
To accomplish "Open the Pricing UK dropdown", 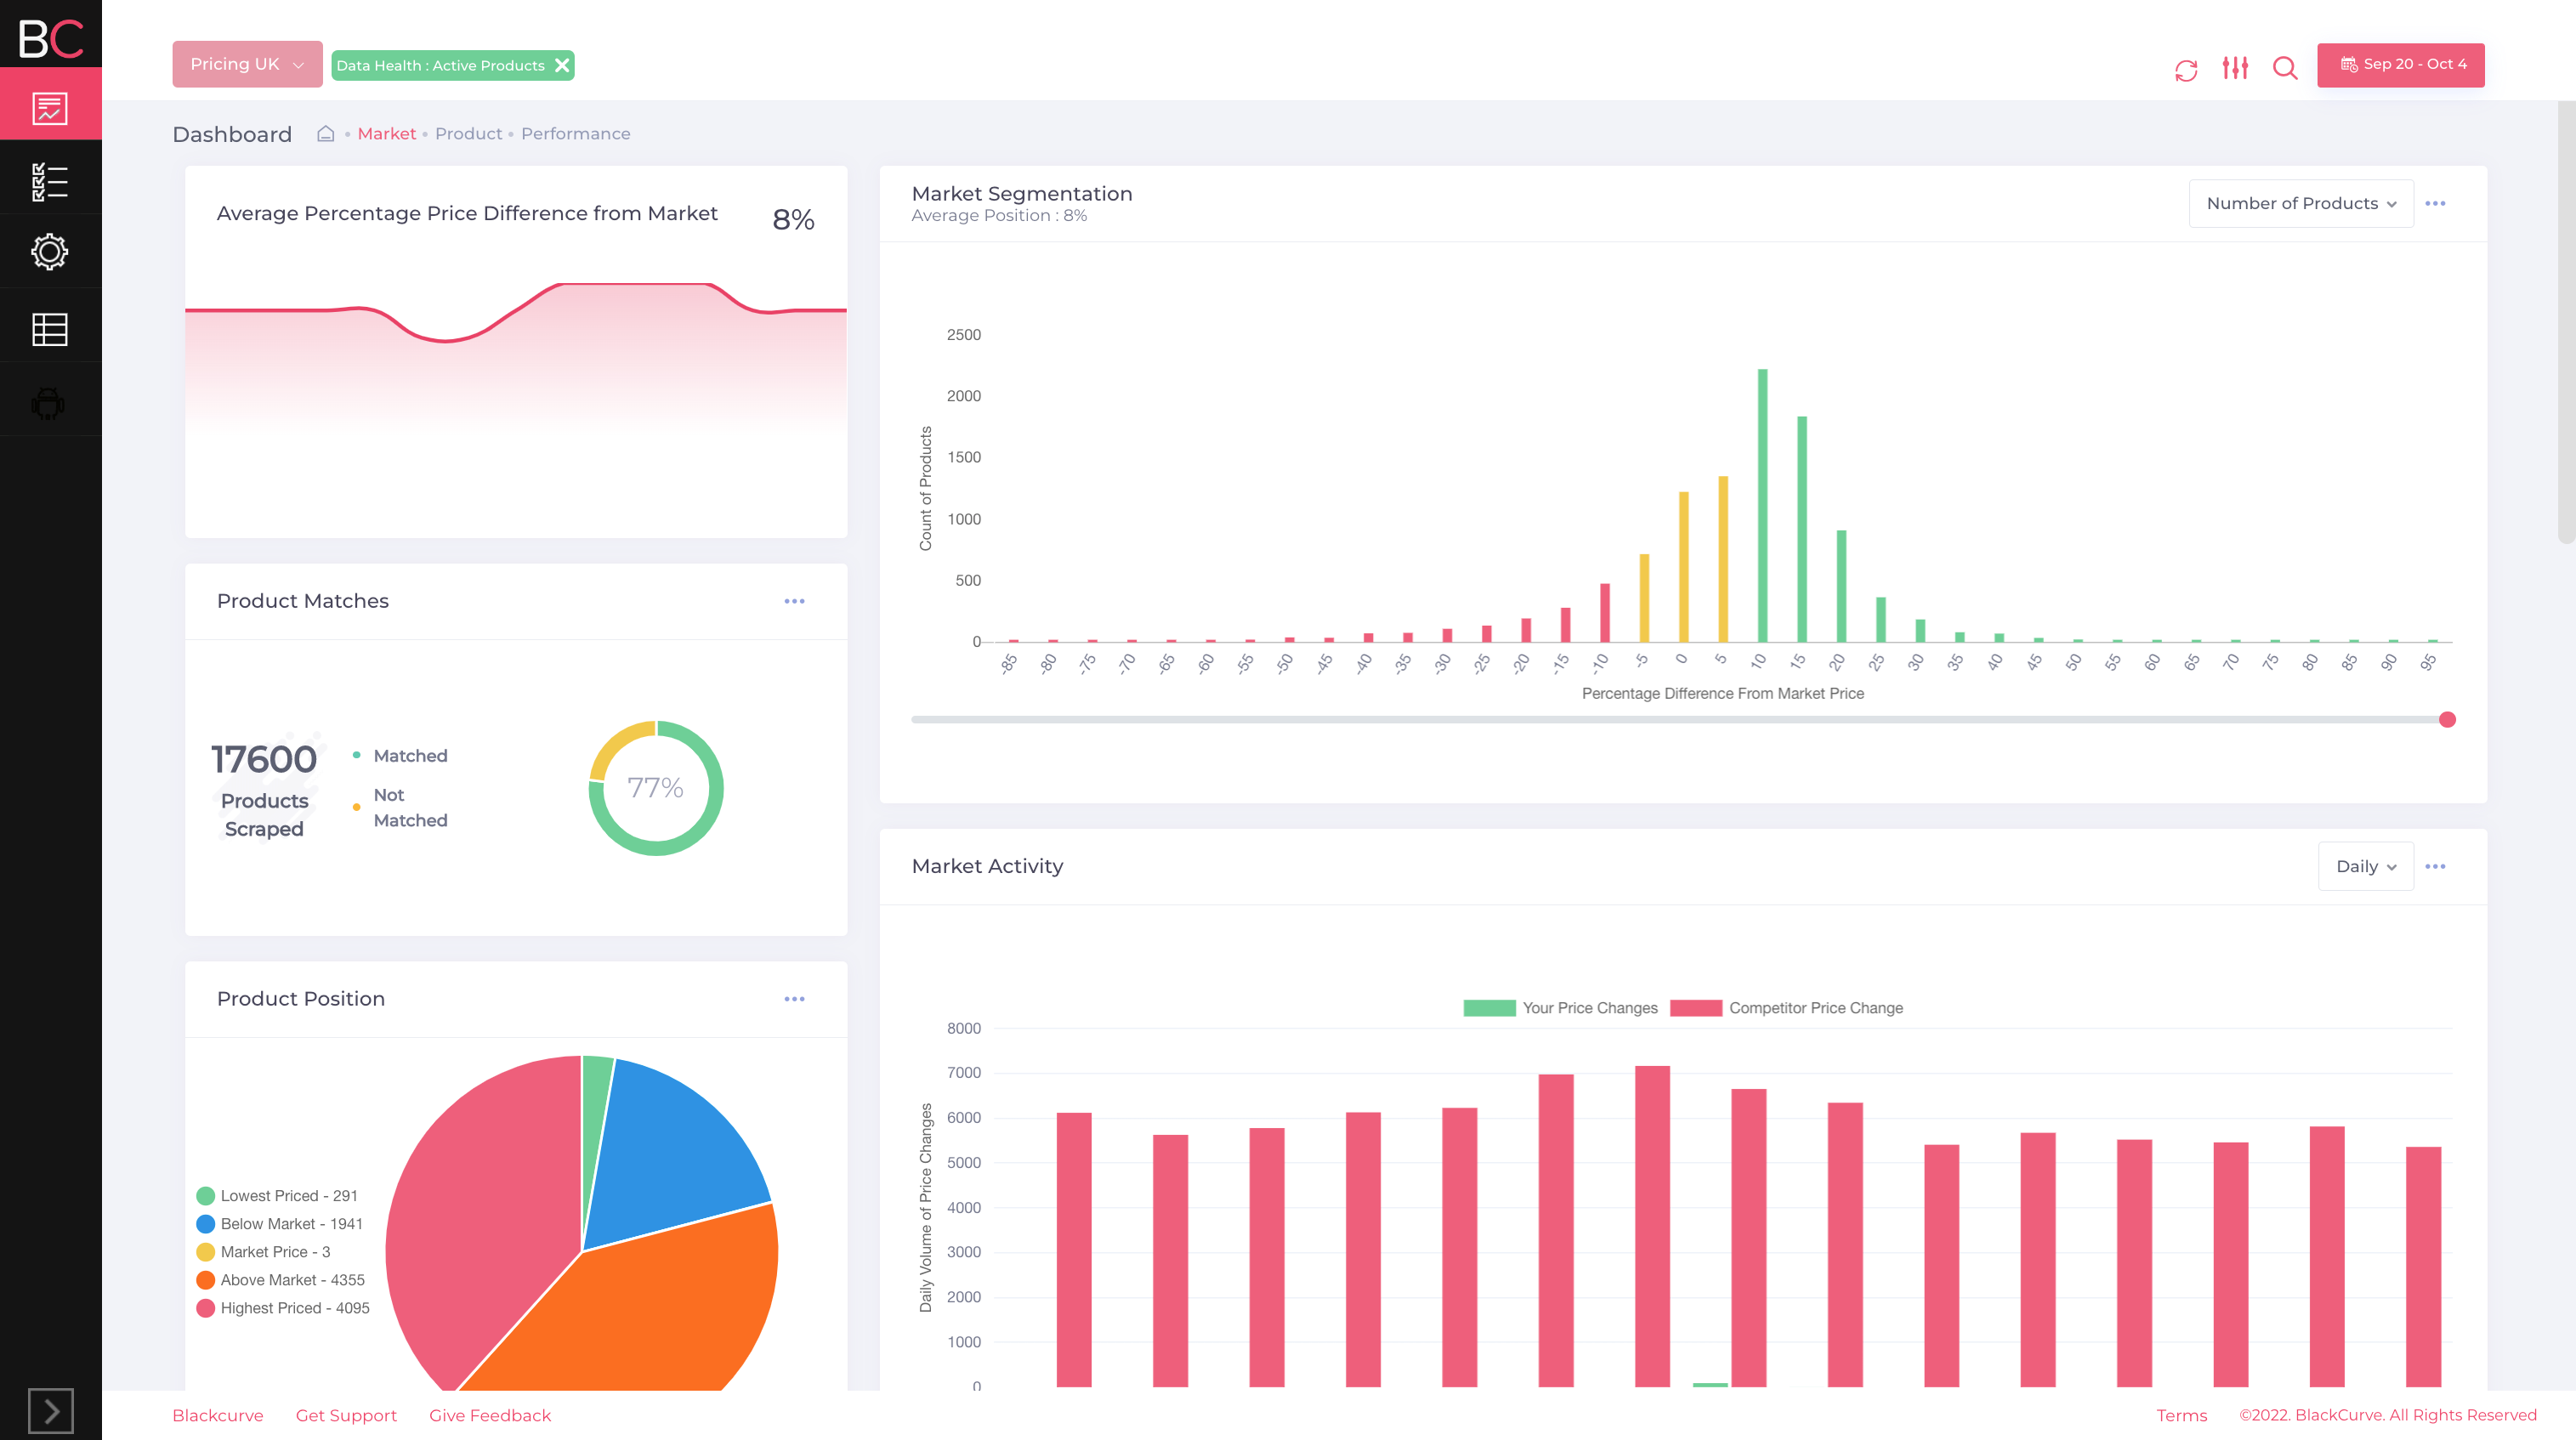I will (x=247, y=64).
